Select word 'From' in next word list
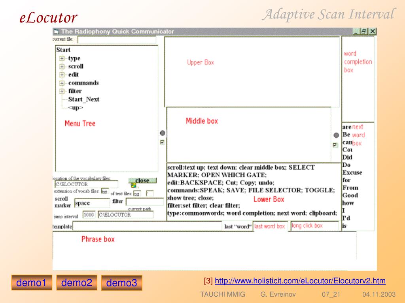This screenshot has width=405, height=303. (x=350, y=187)
